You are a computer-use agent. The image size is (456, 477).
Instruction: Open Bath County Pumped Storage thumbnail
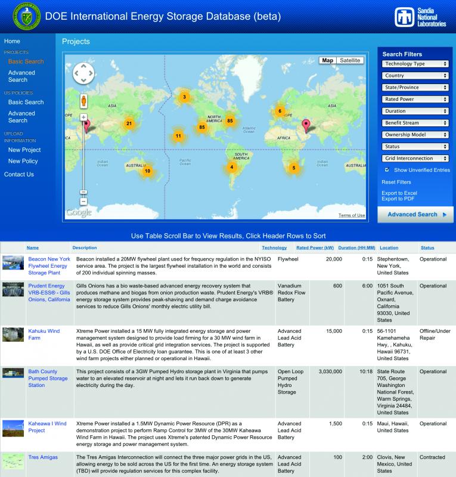pos(13,373)
